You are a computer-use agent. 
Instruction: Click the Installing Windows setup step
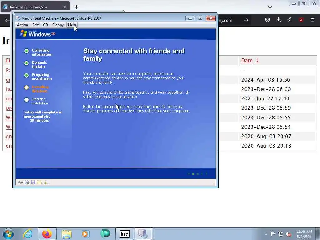coord(40,89)
